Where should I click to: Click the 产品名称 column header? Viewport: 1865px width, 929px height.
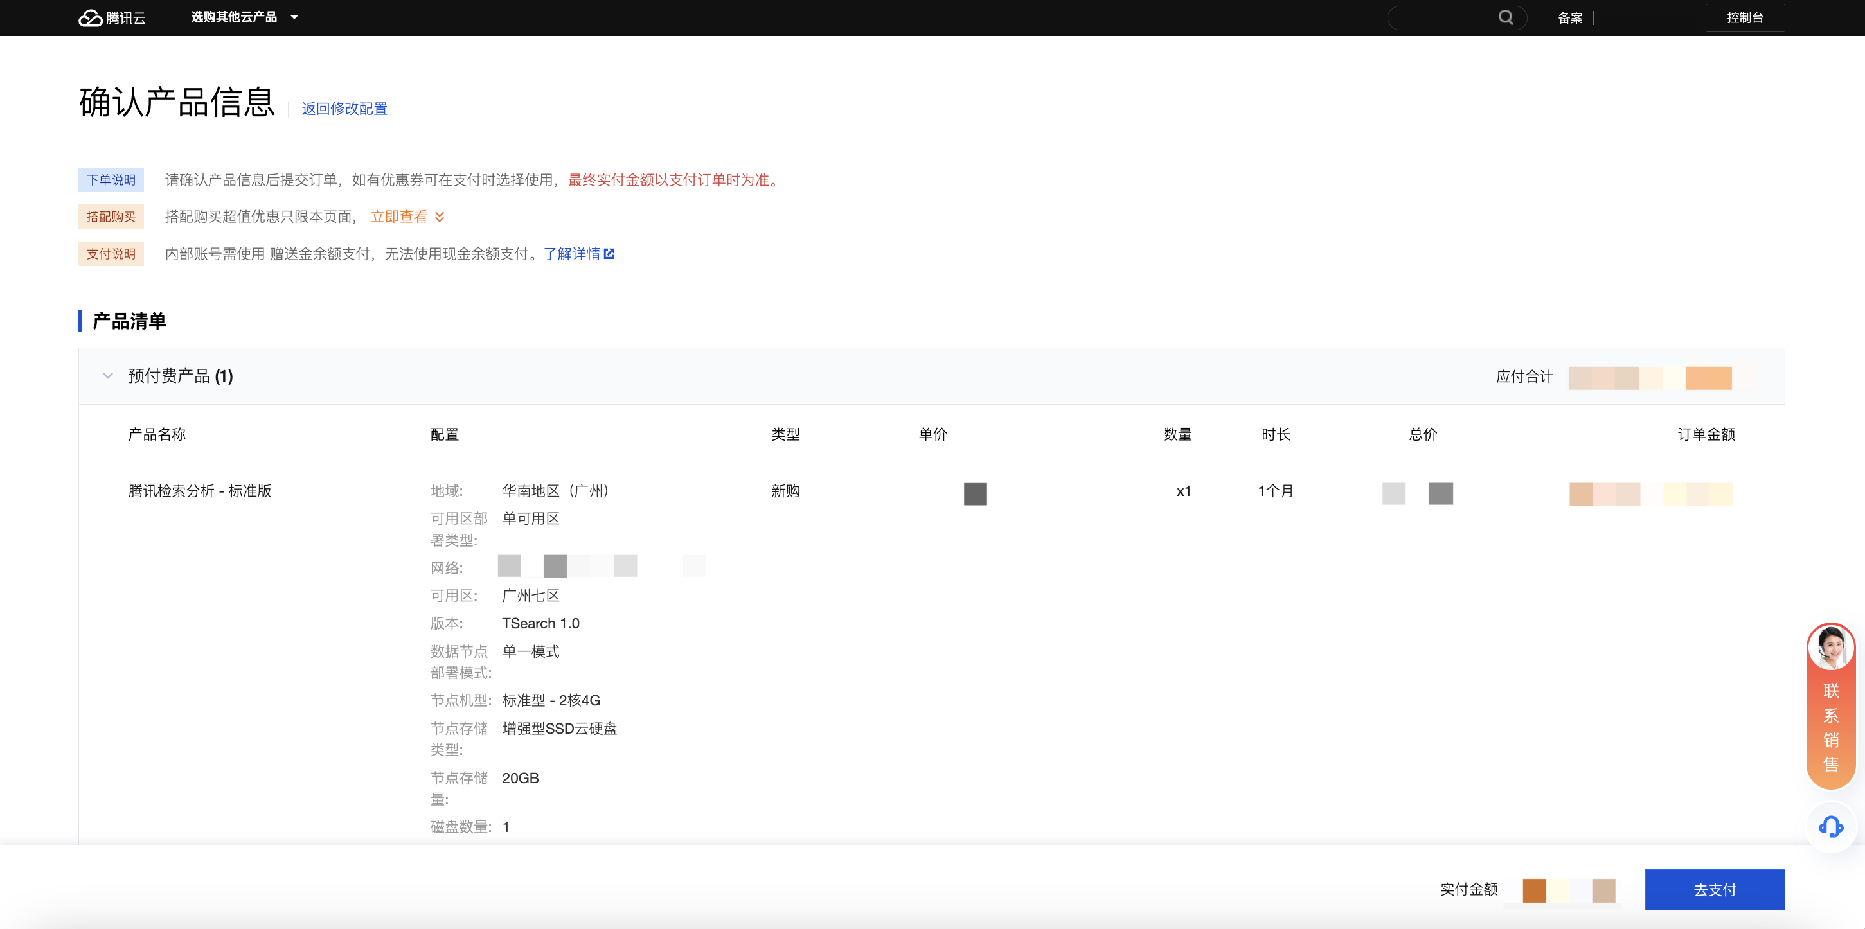tap(157, 435)
